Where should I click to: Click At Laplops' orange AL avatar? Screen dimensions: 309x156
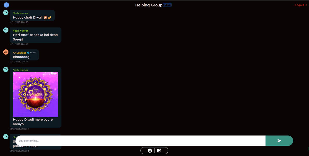(6, 52)
